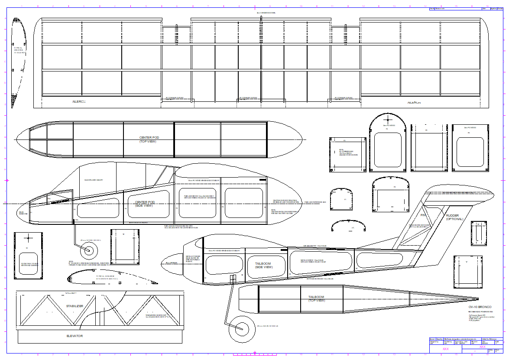Click center pod WING/NACELLE COUPLER note
The height and width of the screenshot is (360, 509).
click(204, 181)
